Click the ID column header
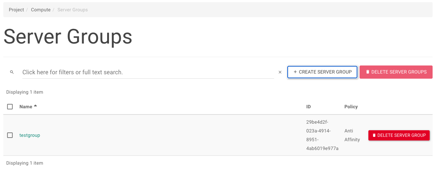 pos(309,107)
